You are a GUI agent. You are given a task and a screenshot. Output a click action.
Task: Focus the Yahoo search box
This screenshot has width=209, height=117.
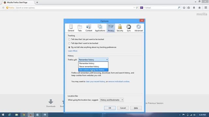coord(161,8)
